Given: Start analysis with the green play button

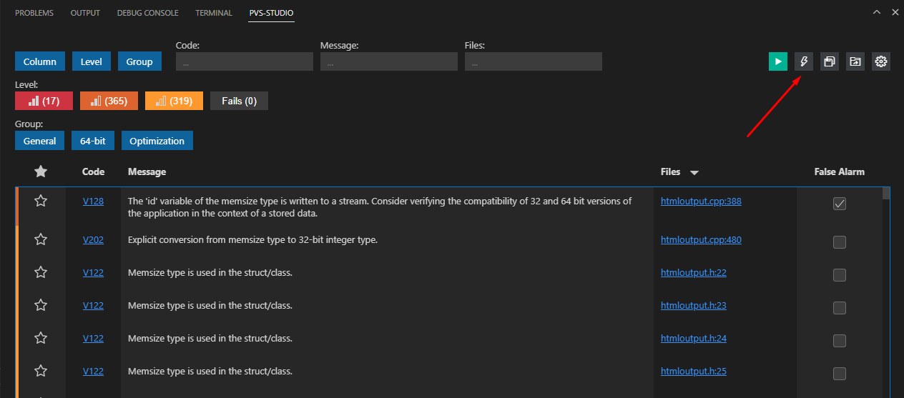Looking at the screenshot, I should (778, 61).
